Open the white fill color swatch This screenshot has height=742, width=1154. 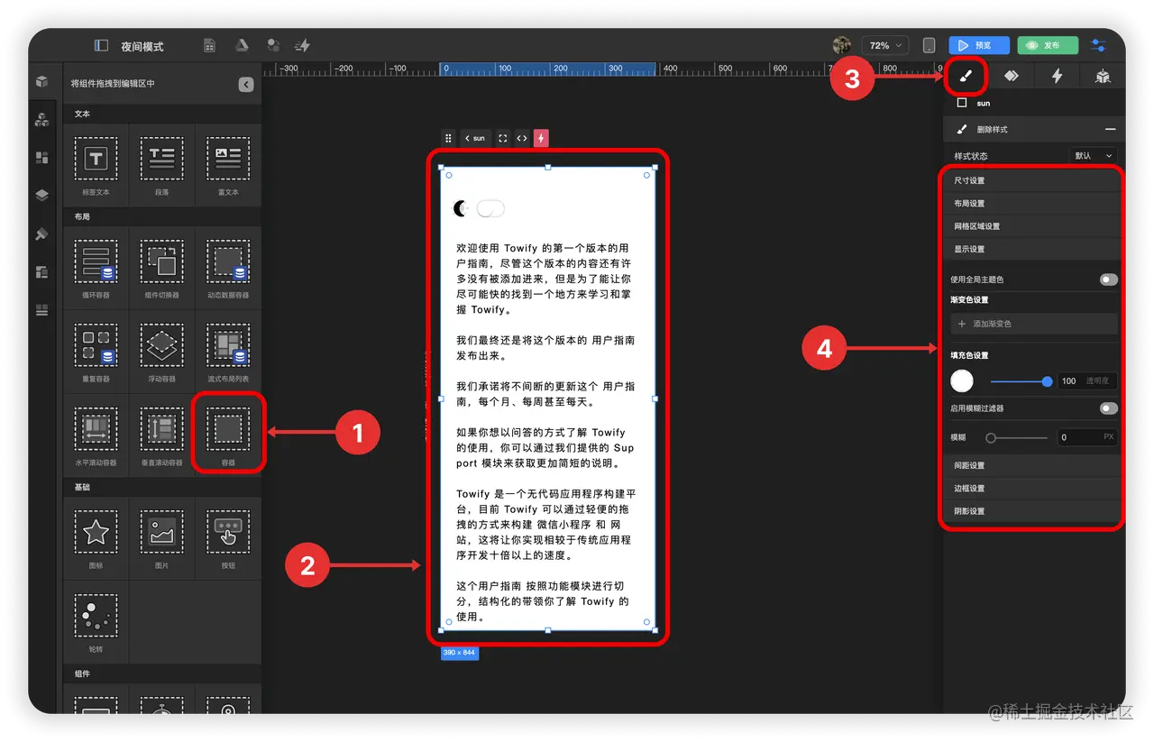coord(962,381)
